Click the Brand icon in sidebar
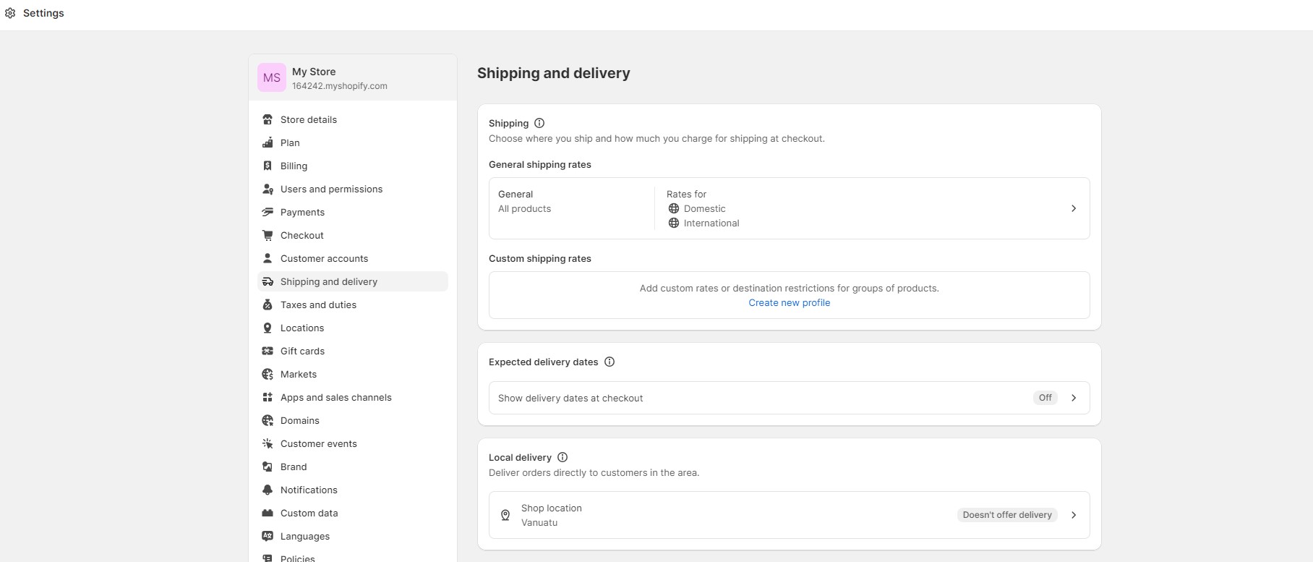 click(x=268, y=467)
